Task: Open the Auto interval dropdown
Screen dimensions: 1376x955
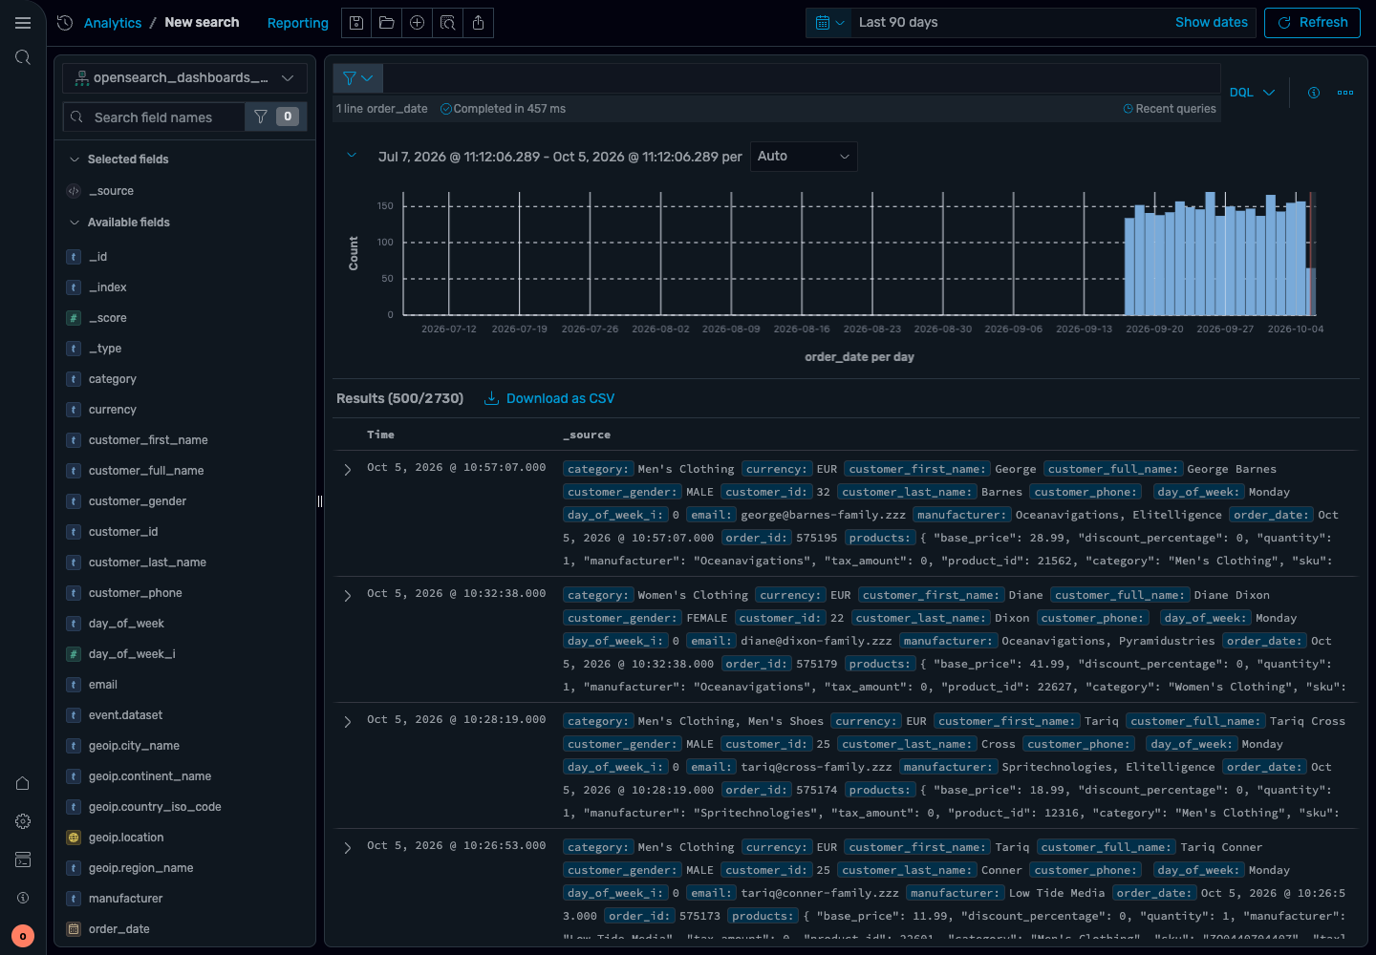Action: pyautogui.click(x=804, y=157)
